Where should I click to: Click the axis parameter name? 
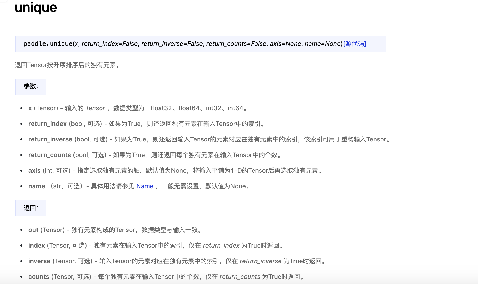click(x=34, y=171)
